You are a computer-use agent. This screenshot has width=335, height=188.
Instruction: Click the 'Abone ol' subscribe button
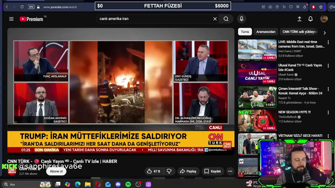click(x=56, y=171)
